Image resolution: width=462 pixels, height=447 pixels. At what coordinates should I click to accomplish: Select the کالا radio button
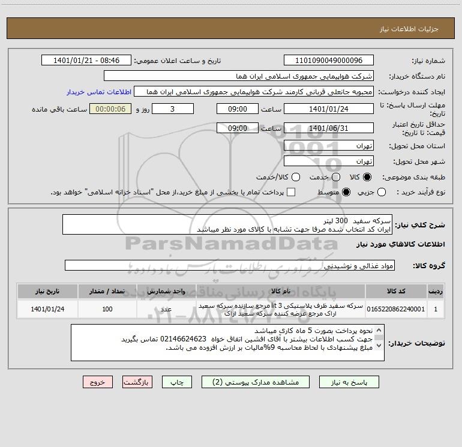pos(367,177)
